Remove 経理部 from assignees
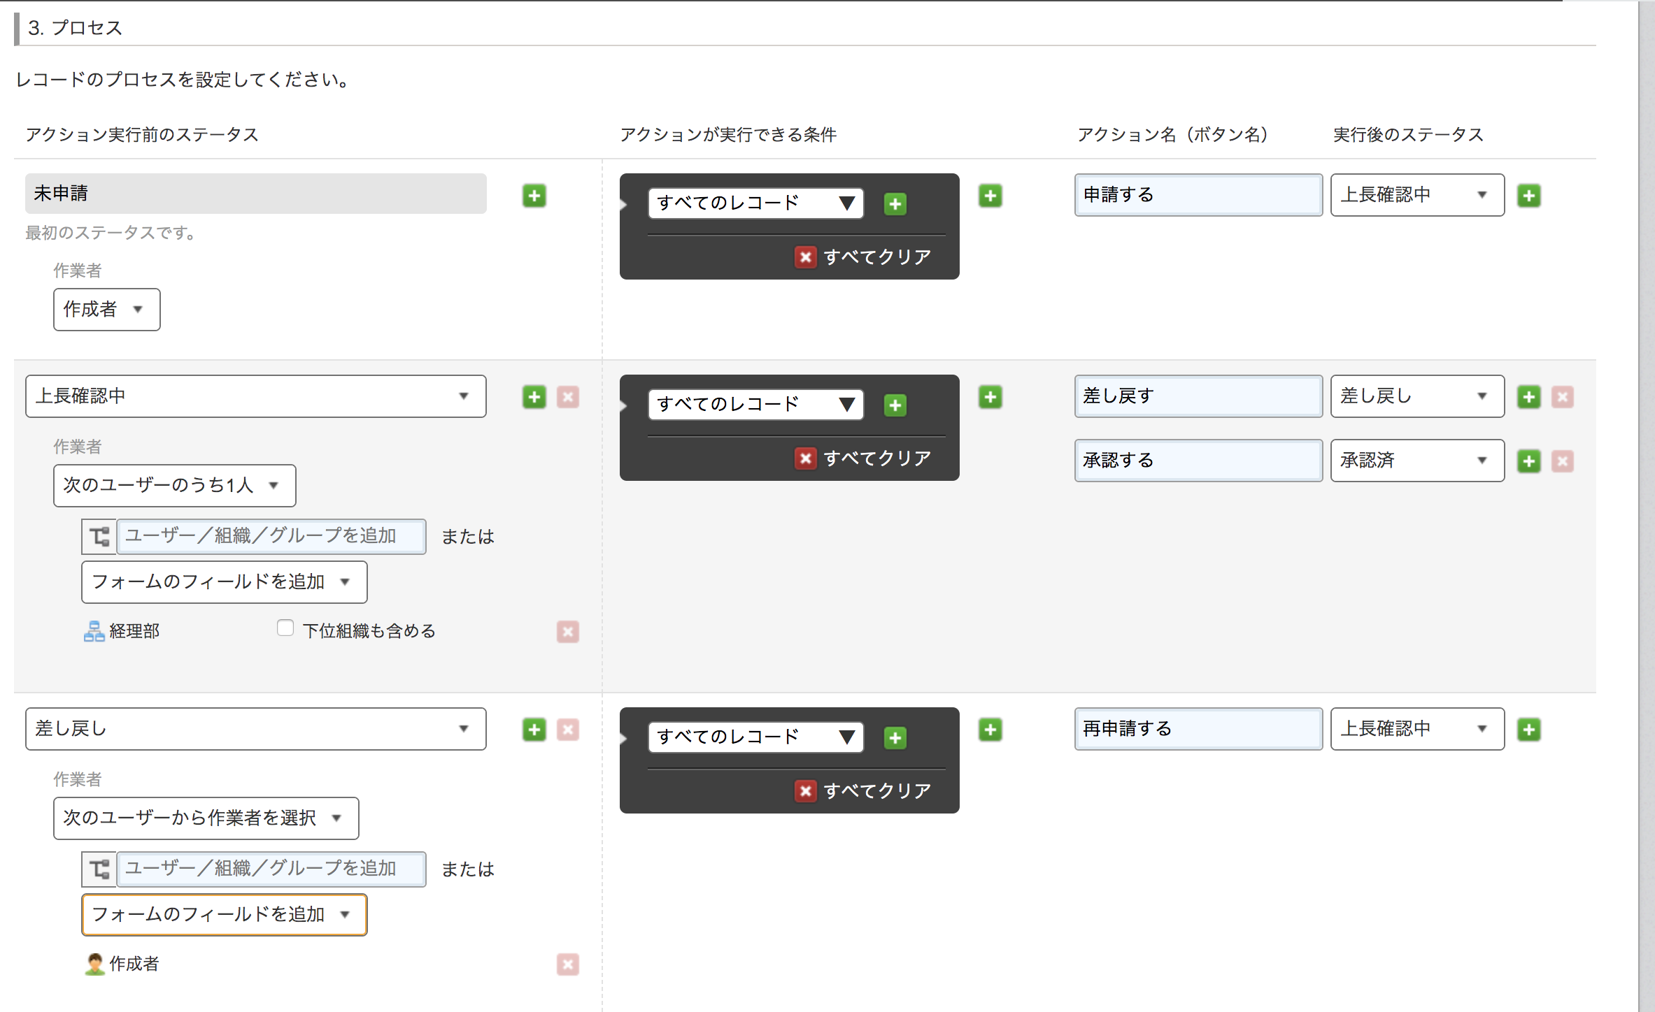 568,632
